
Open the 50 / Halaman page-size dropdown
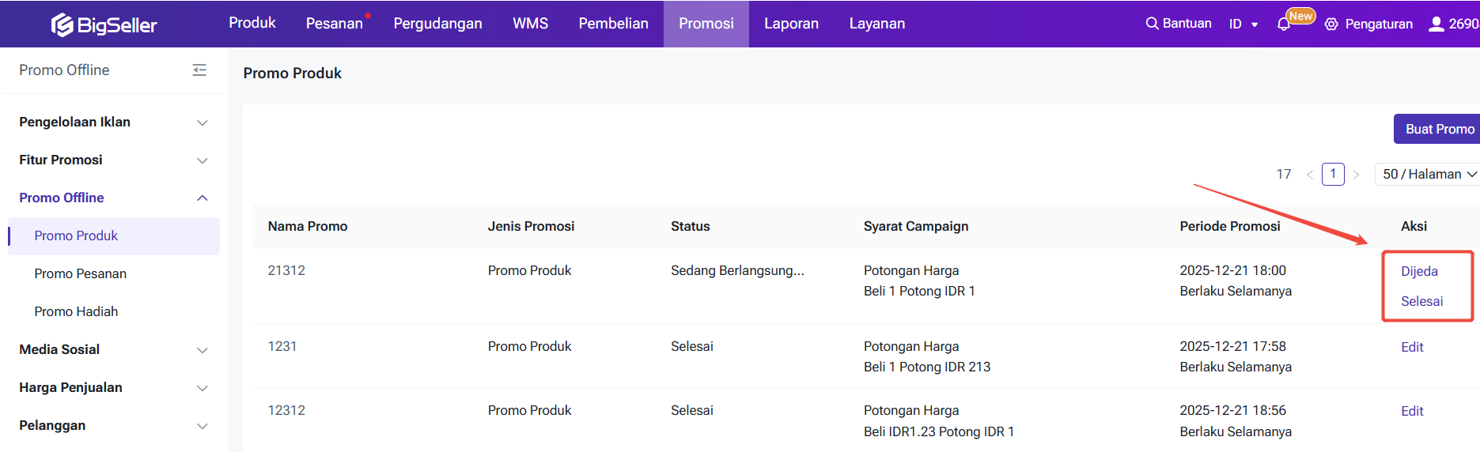coord(1429,174)
